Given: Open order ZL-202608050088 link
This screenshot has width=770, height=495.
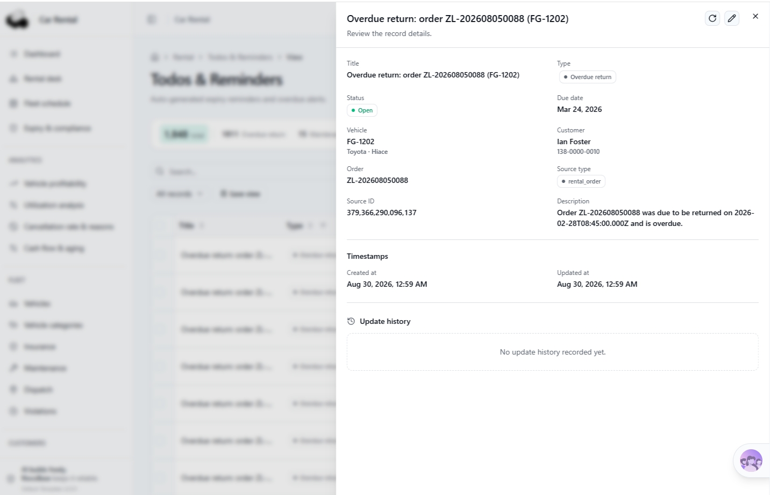Looking at the screenshot, I should click(x=377, y=180).
